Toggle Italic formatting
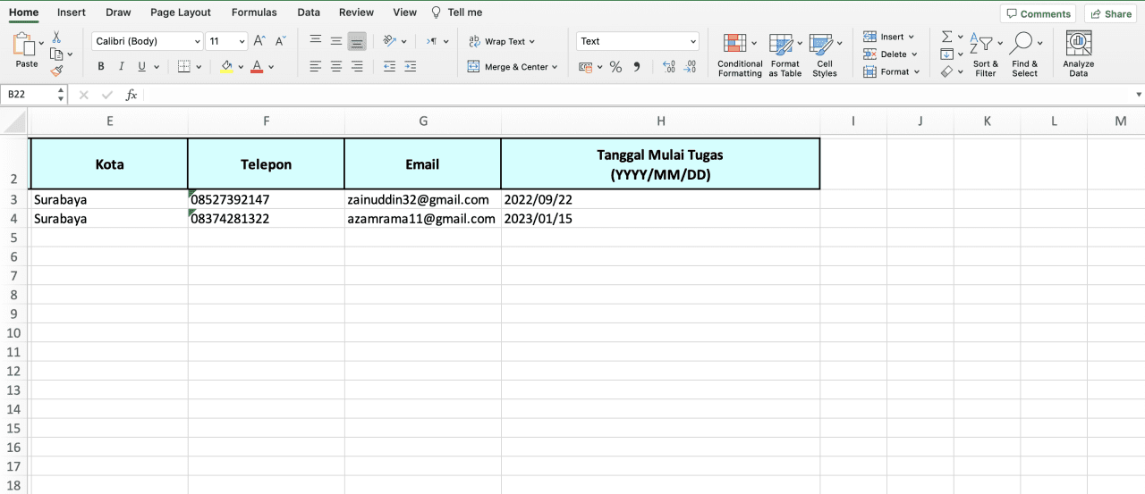Image resolution: width=1145 pixels, height=494 pixels. click(122, 67)
